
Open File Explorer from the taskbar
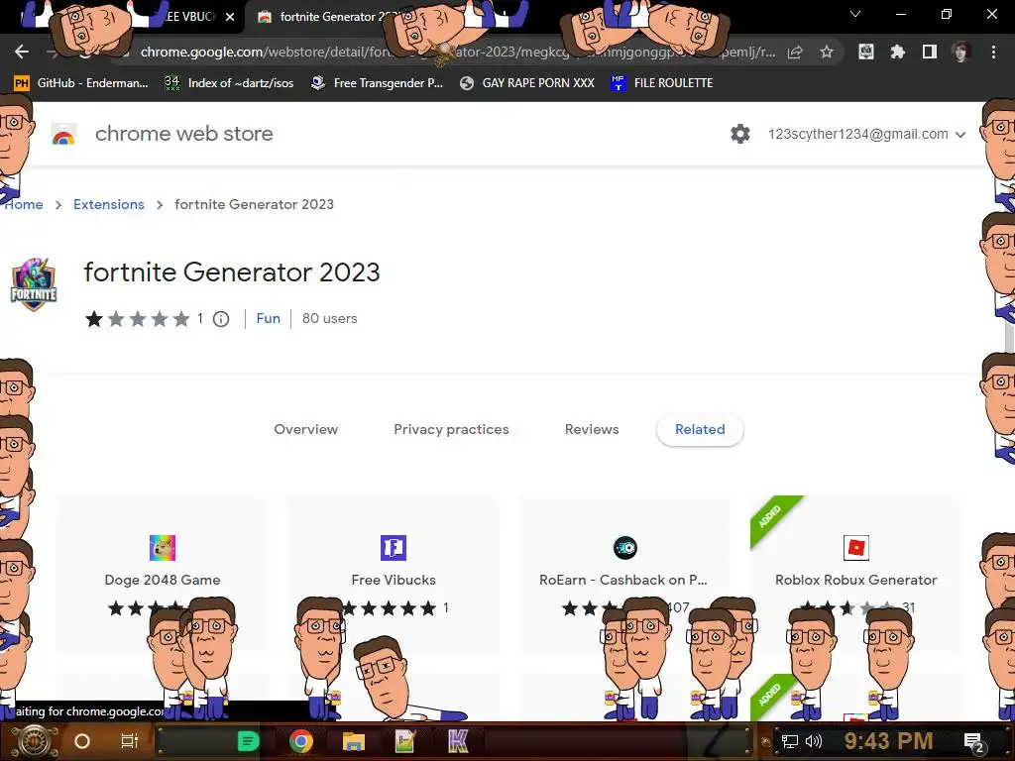[354, 741]
